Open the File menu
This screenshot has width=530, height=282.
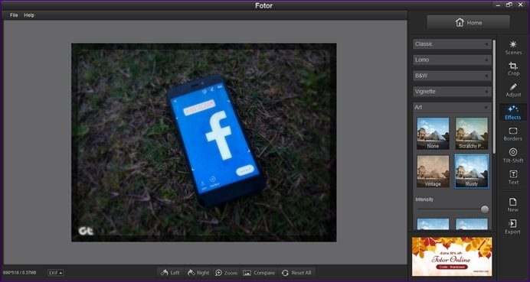pos(14,15)
